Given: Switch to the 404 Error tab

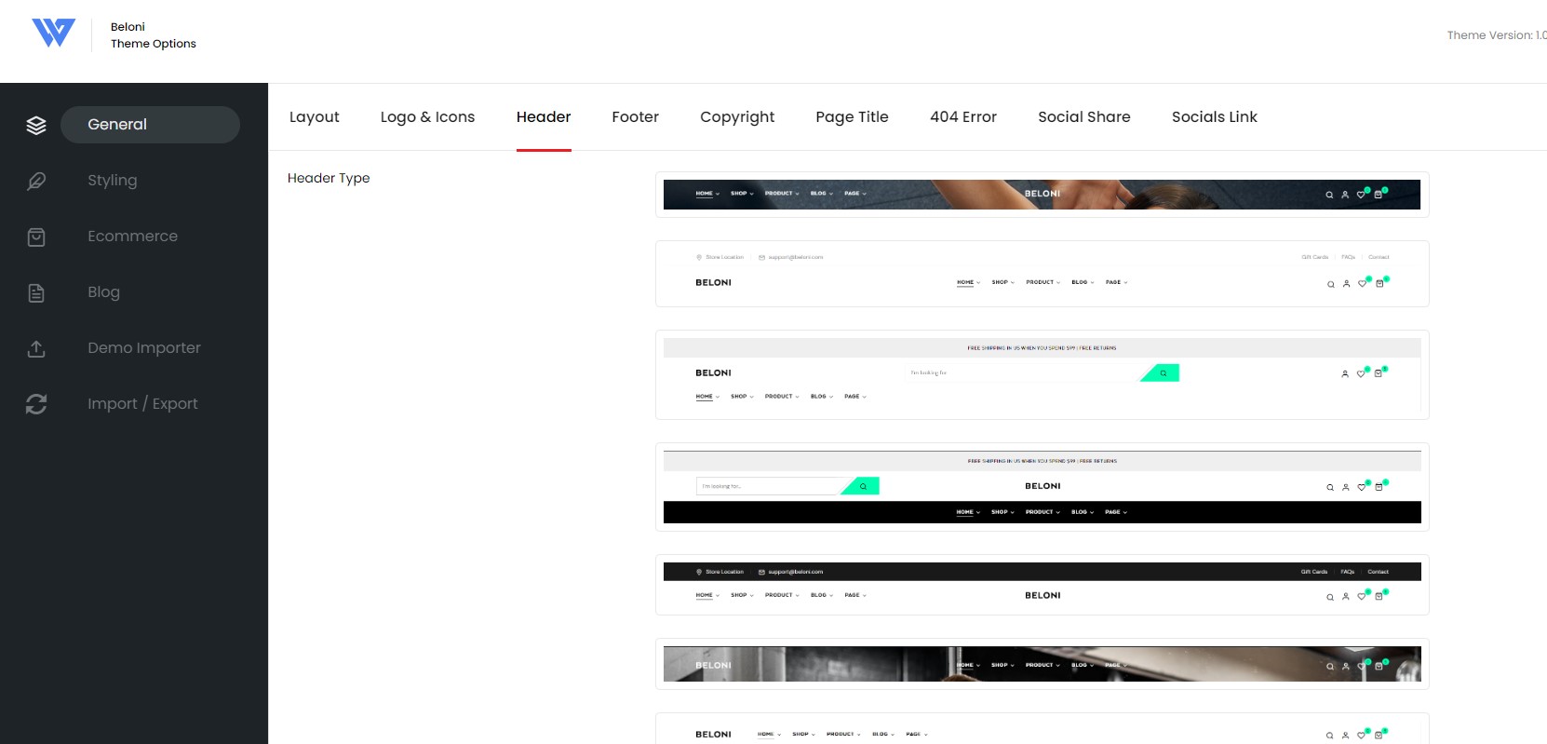Looking at the screenshot, I should (963, 117).
